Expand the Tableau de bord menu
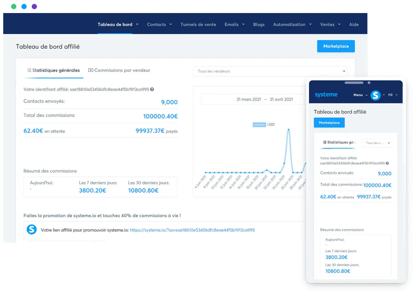 pos(118,25)
